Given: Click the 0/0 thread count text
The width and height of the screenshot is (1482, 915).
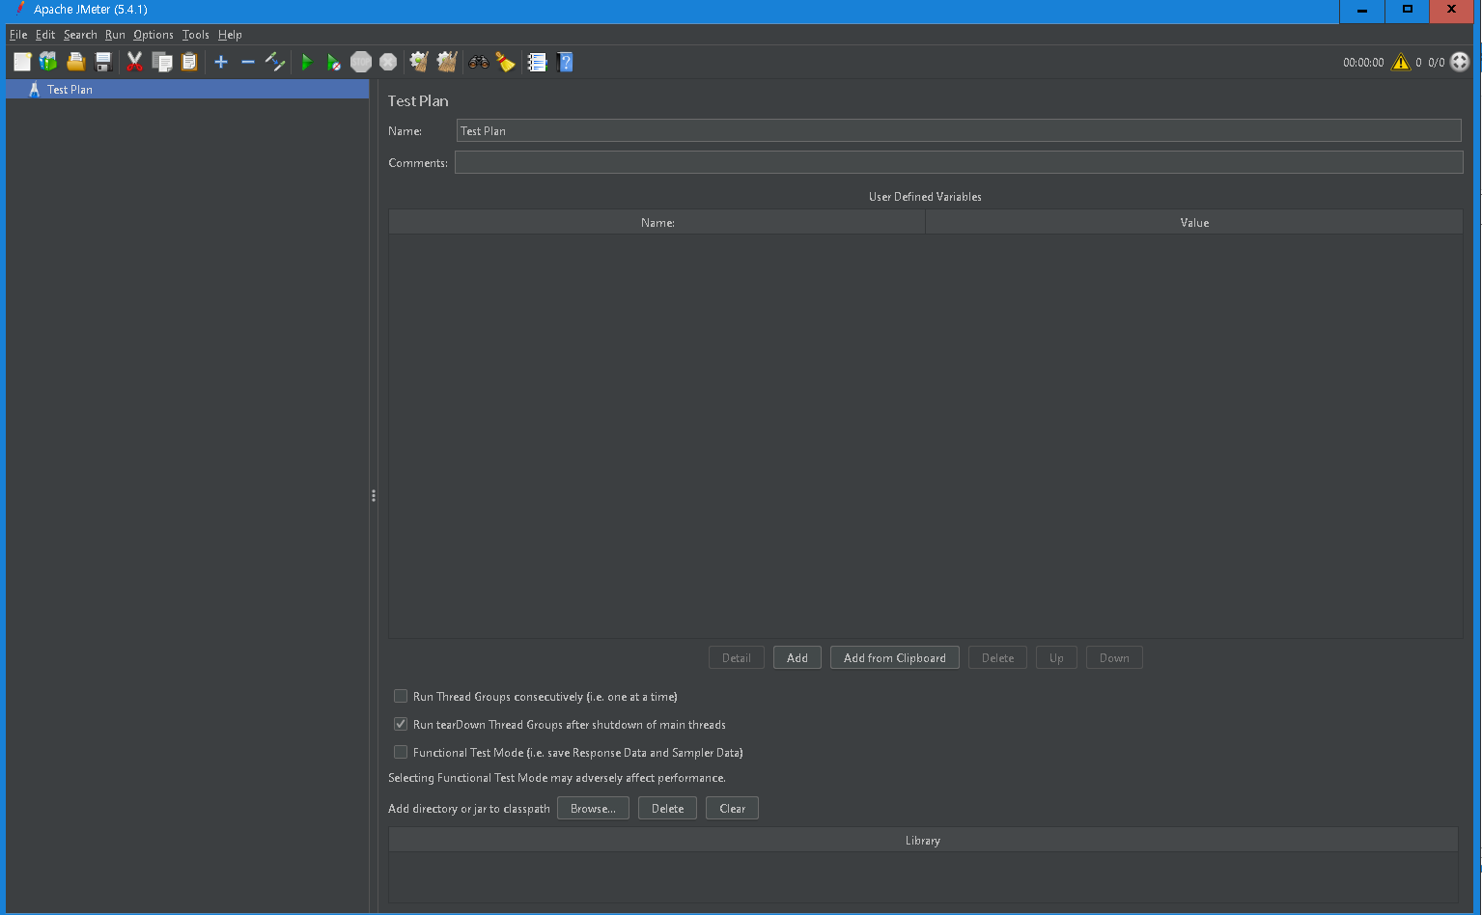Looking at the screenshot, I should (1437, 62).
